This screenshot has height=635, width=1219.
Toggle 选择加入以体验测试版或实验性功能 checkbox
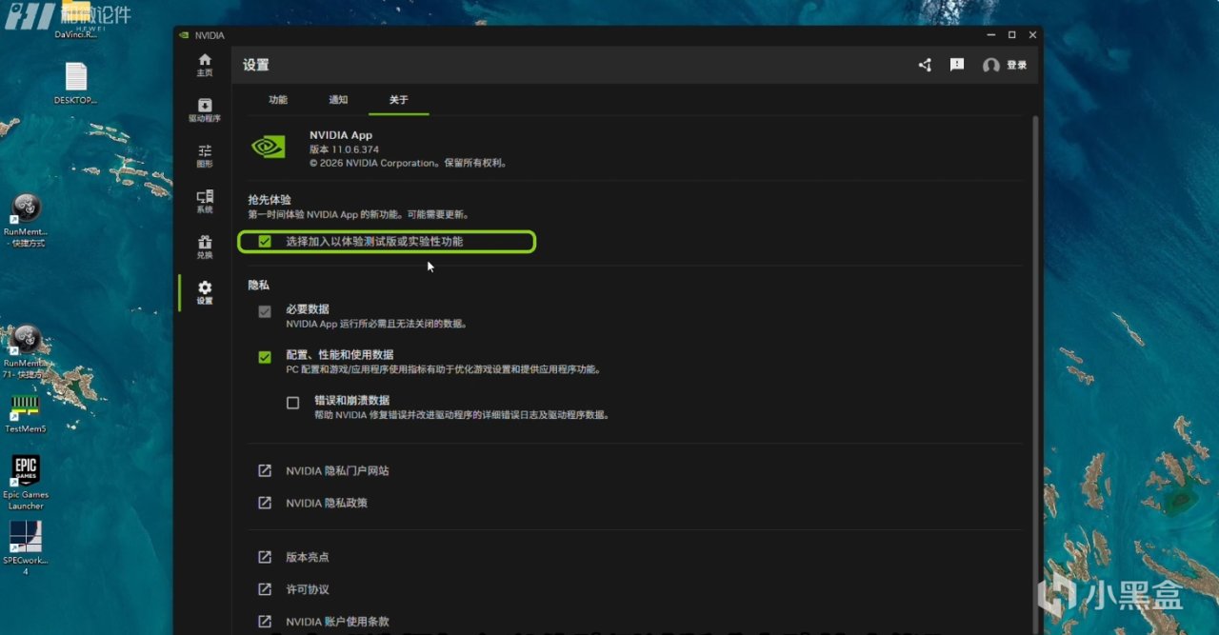265,242
